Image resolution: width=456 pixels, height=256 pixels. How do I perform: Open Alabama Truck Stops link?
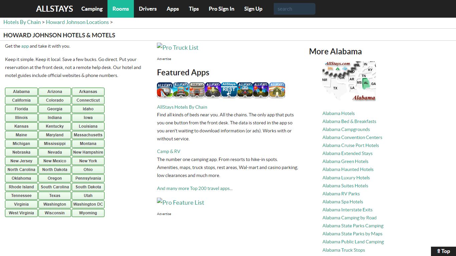pos(344,250)
